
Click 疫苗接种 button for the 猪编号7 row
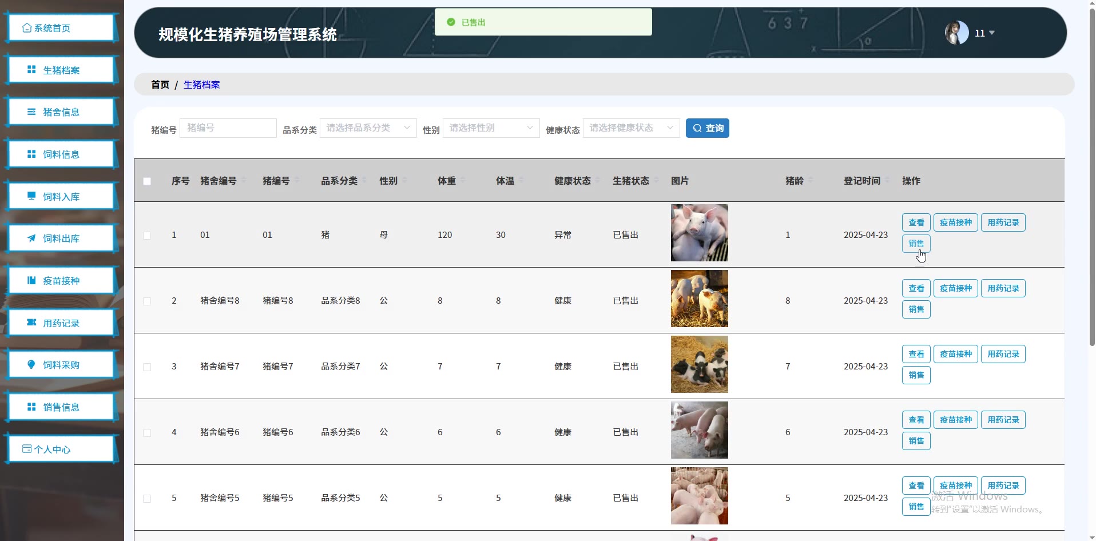(x=956, y=354)
